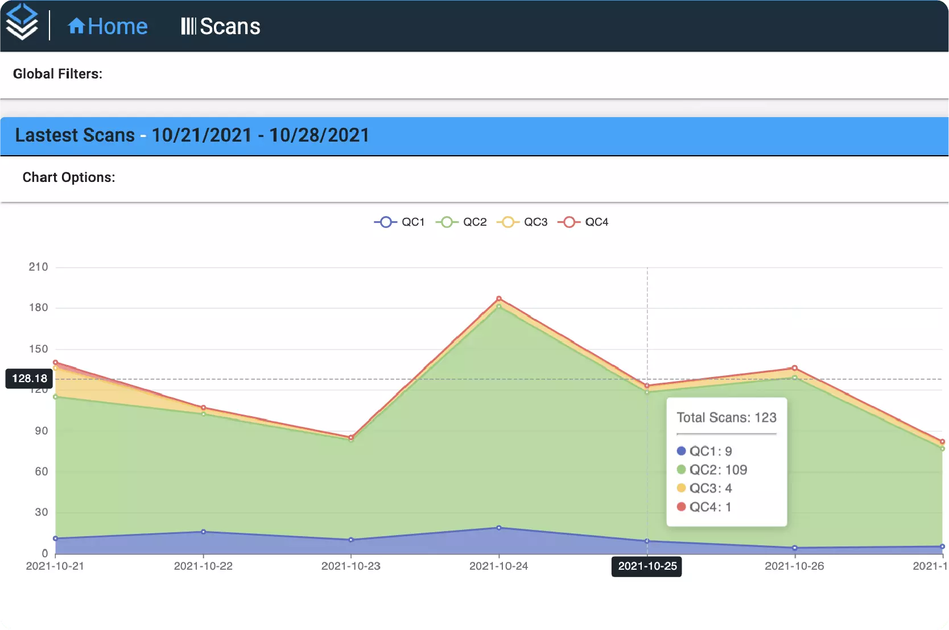Expand the Chart Options section

coord(68,177)
